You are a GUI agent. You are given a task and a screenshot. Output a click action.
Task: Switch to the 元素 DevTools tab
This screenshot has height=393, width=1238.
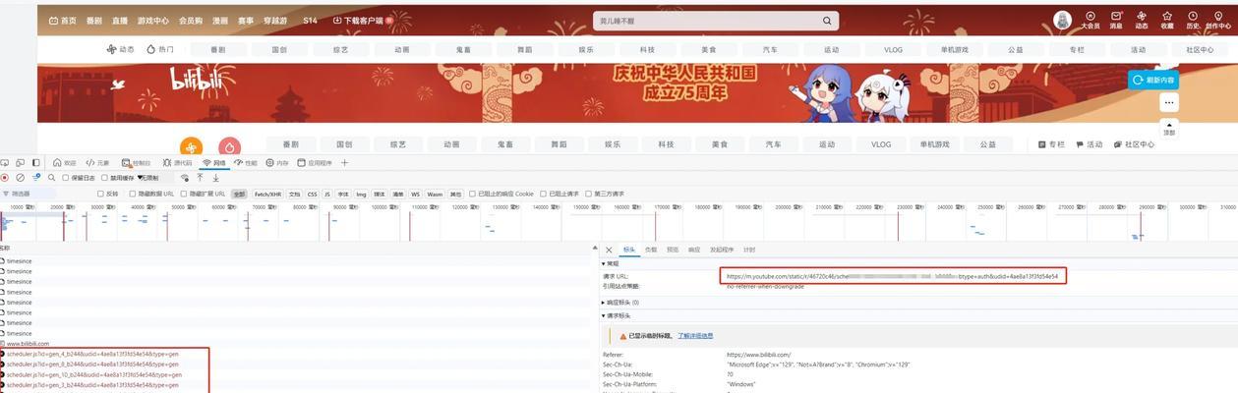[97, 163]
